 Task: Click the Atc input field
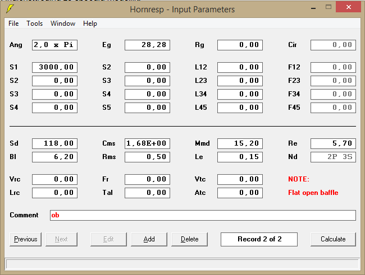click(240, 193)
